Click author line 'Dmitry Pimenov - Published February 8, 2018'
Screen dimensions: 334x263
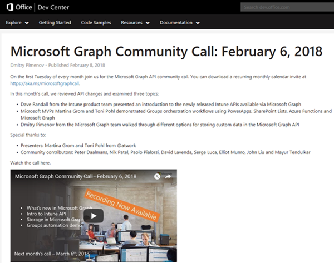click(x=57, y=65)
